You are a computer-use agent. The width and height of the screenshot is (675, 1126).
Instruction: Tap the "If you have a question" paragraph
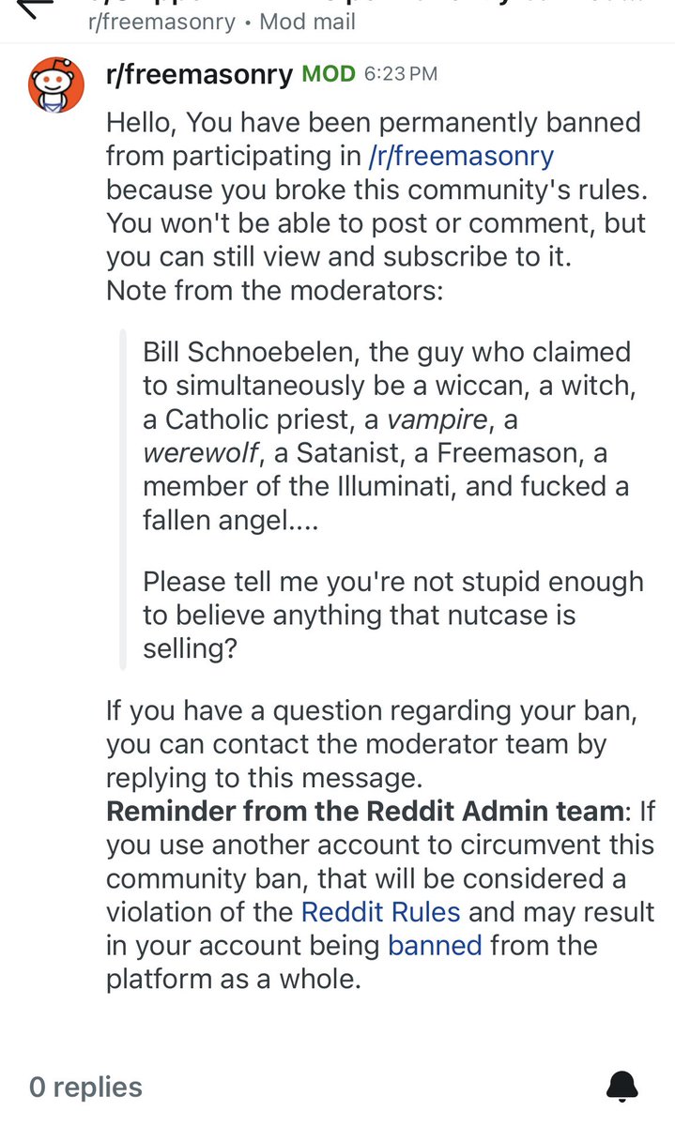(x=371, y=743)
